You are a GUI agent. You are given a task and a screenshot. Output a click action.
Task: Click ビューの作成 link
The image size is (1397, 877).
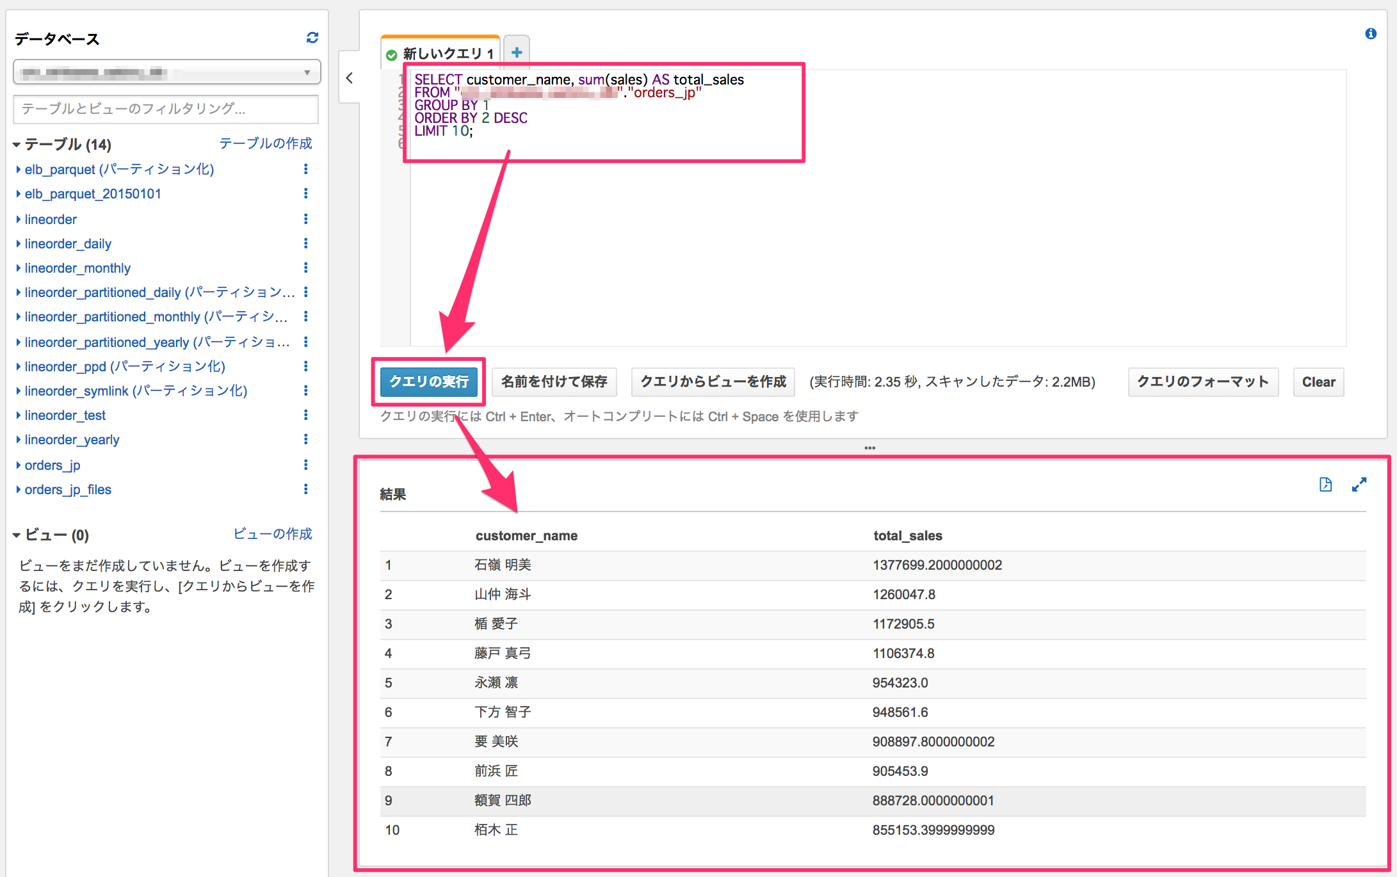[273, 534]
